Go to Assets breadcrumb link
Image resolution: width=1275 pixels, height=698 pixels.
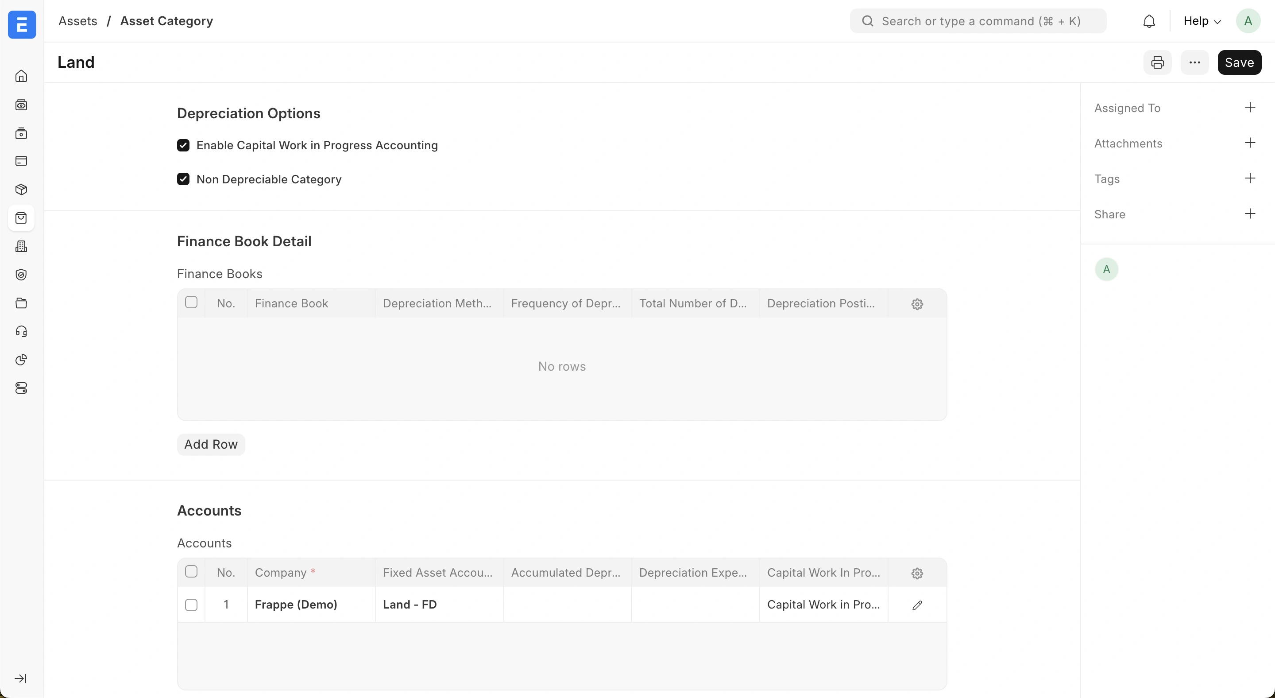click(78, 21)
